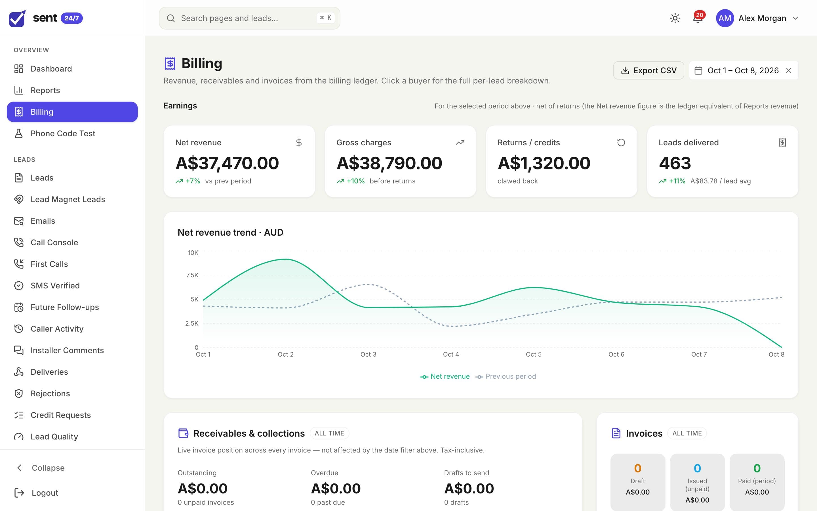
Task: Click the SMS Verified badge icon
Action: pyautogui.click(x=18, y=286)
